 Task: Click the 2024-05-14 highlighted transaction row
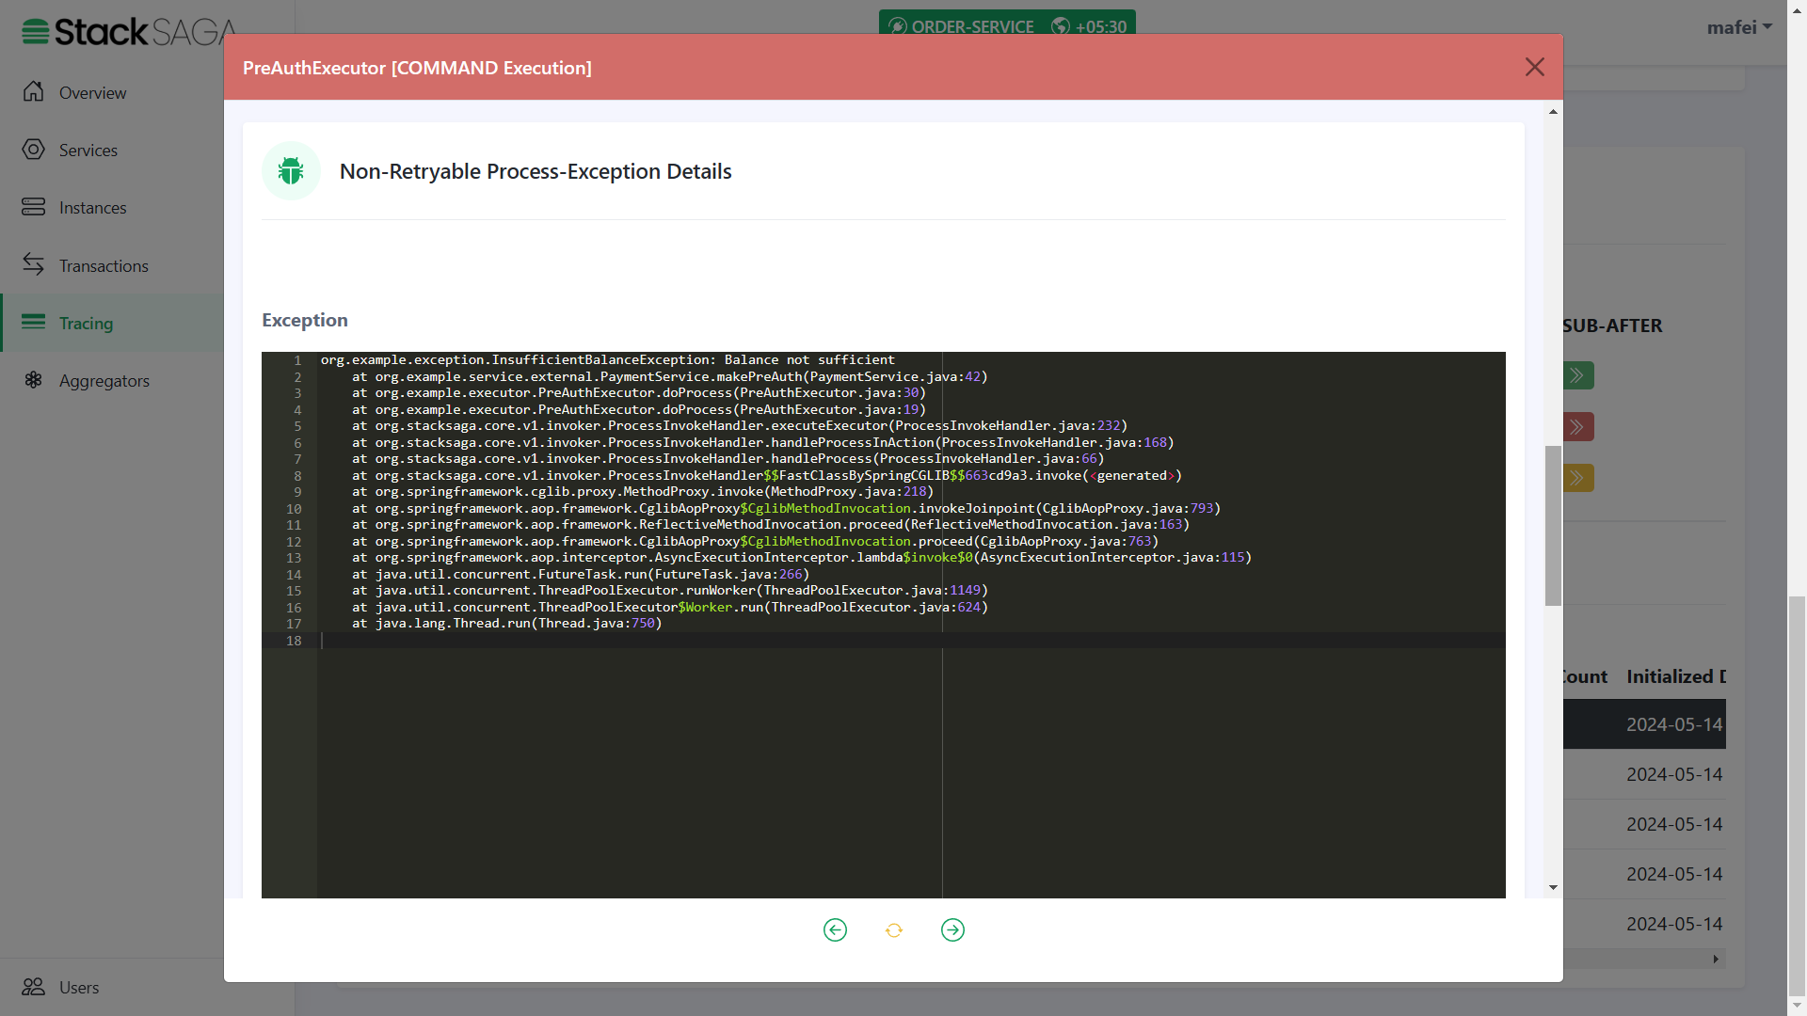point(1674,723)
